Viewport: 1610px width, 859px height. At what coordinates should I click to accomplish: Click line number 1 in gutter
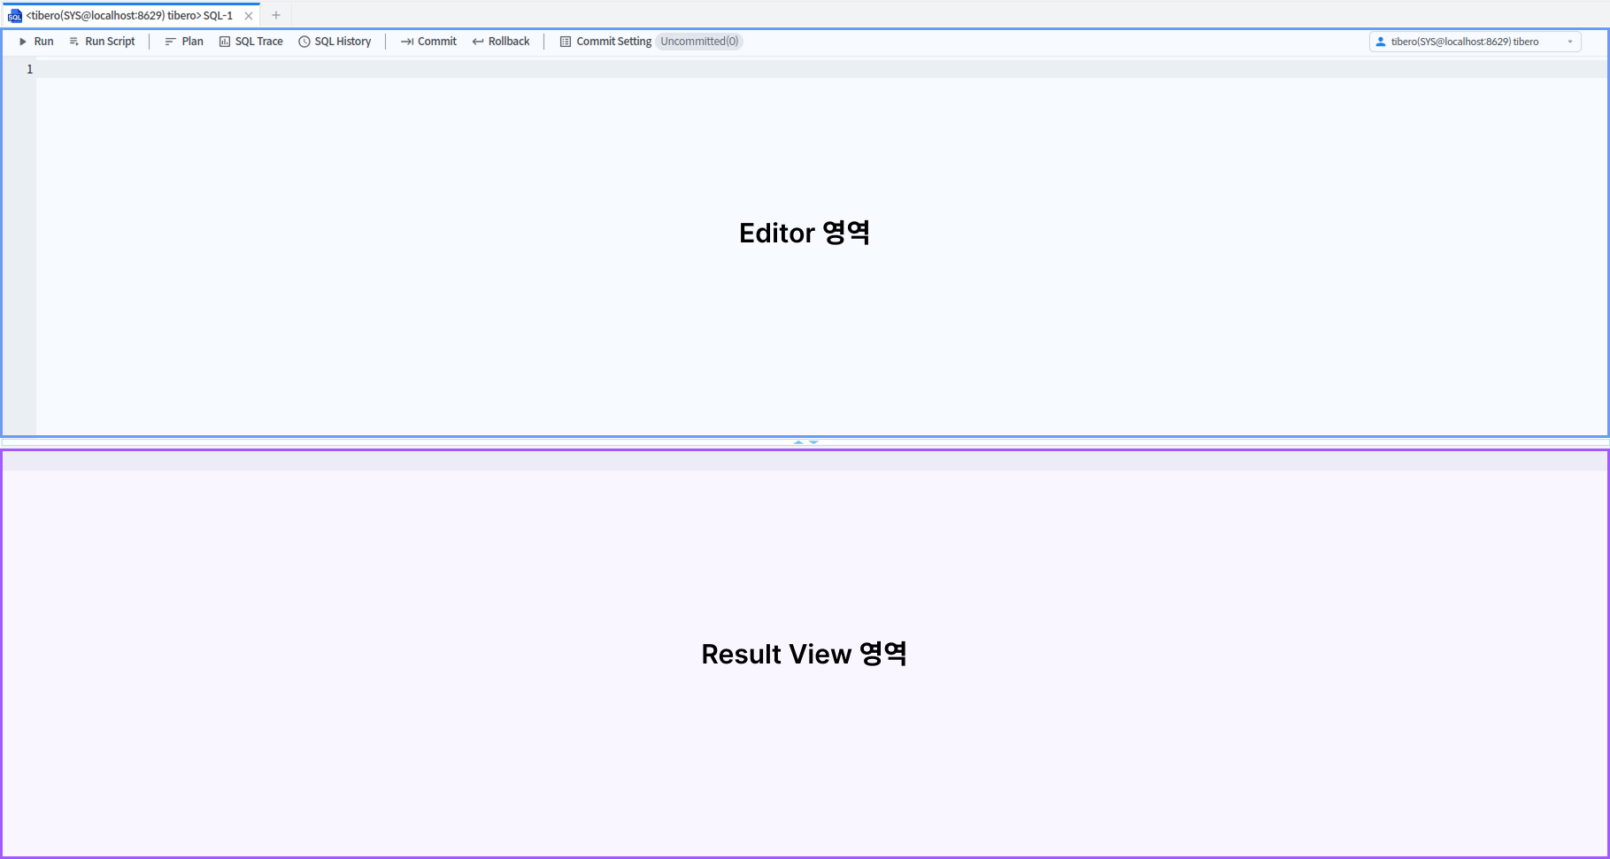click(29, 69)
